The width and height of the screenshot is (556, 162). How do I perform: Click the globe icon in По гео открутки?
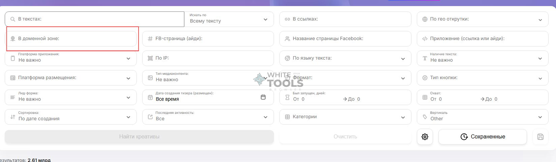(x=425, y=19)
